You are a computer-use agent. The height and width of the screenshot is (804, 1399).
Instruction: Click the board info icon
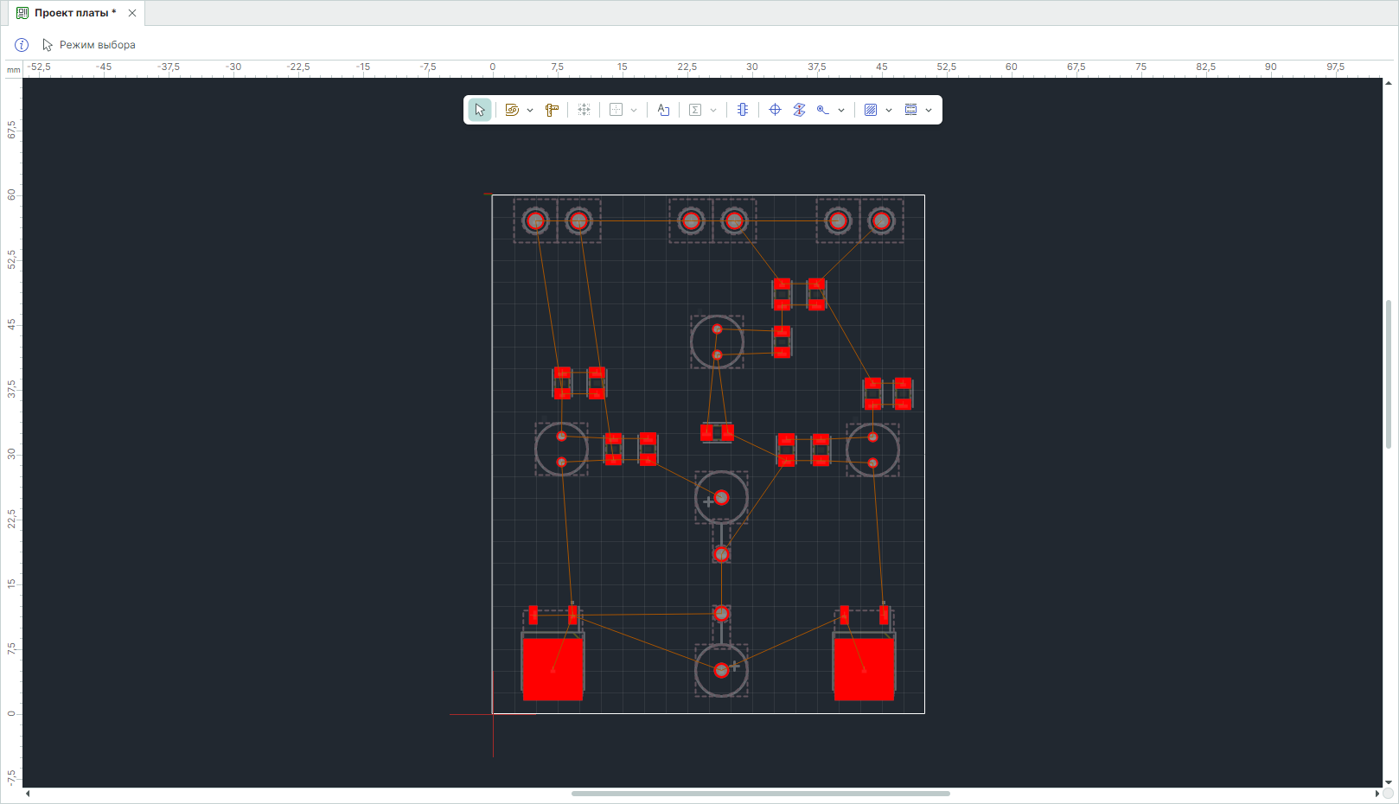point(22,45)
